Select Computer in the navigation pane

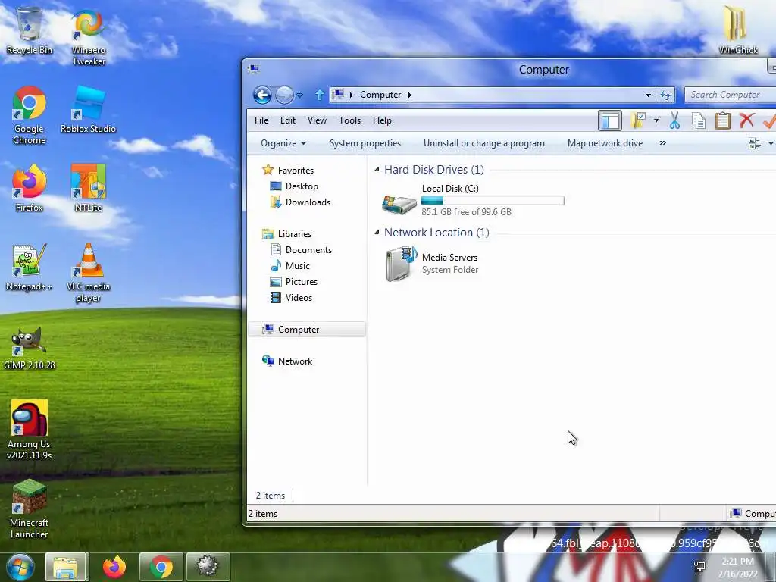307,330
